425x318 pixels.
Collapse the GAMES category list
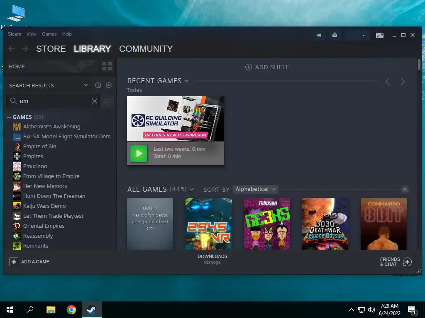pos(9,117)
